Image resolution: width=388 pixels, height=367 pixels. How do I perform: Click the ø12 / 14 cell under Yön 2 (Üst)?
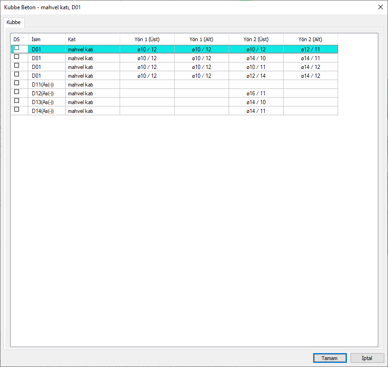click(256, 76)
